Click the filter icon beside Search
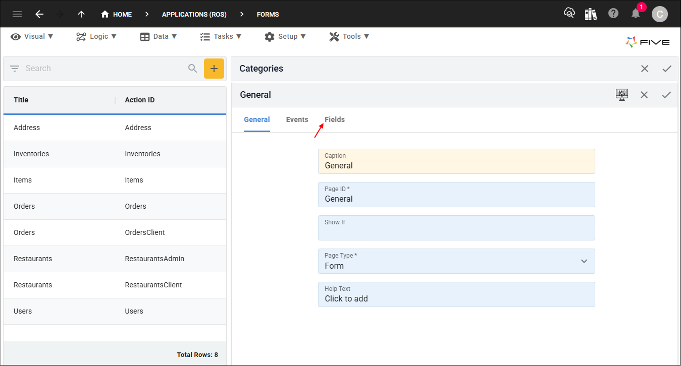 [x=15, y=68]
